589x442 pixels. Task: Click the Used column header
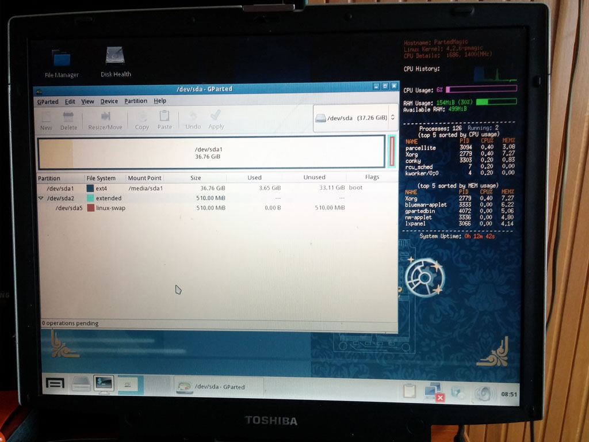[254, 177]
